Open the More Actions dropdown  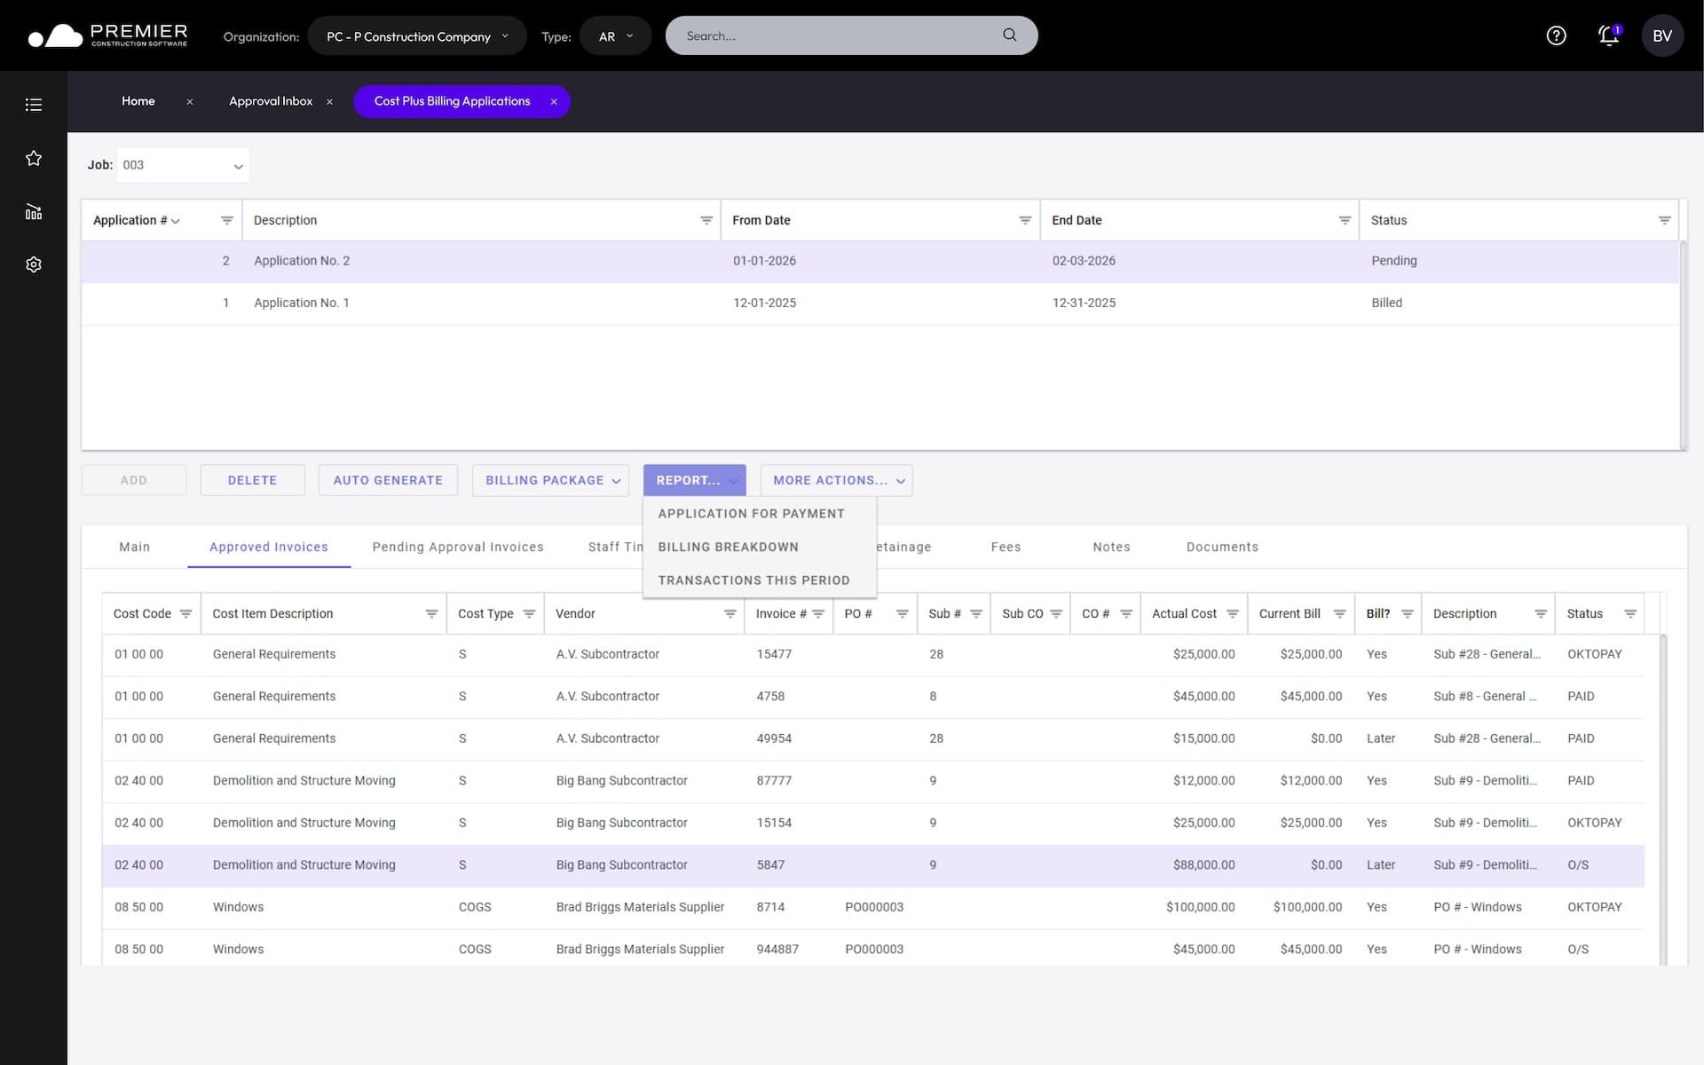click(836, 480)
